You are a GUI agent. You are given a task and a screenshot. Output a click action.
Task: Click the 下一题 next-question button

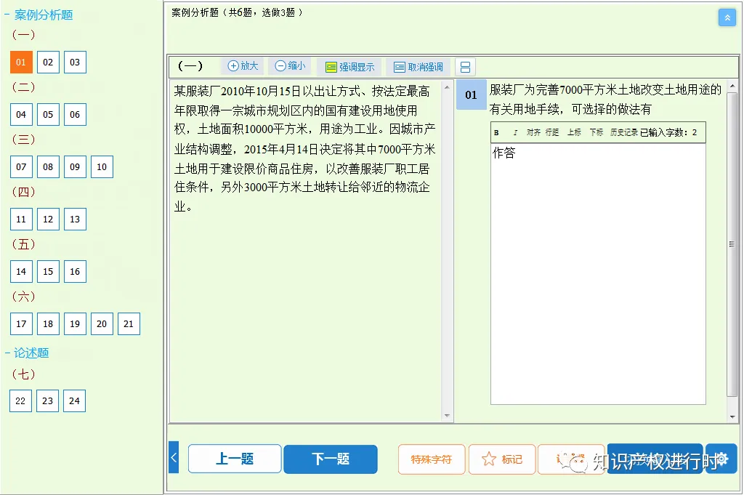coord(331,459)
